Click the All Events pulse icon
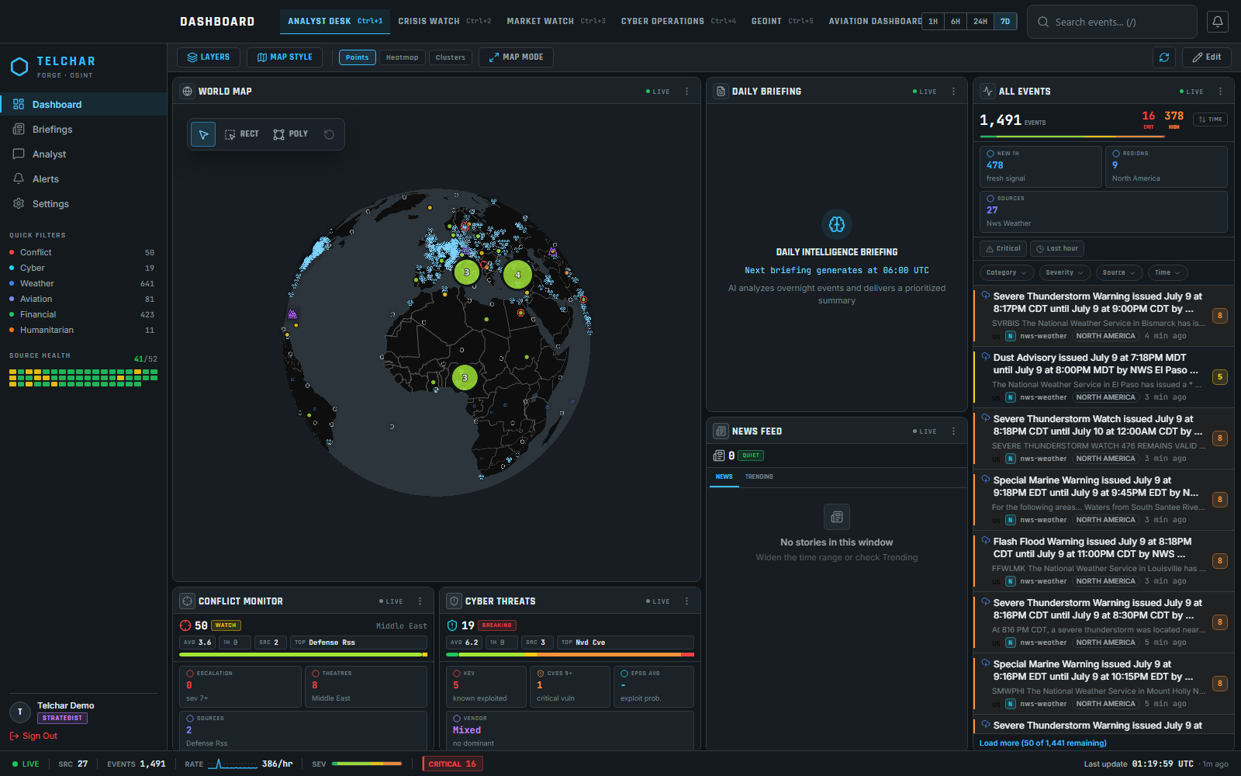This screenshot has width=1241, height=776. click(987, 92)
